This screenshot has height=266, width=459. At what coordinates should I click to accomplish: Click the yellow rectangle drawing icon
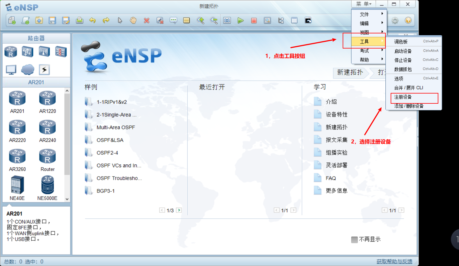186,20
